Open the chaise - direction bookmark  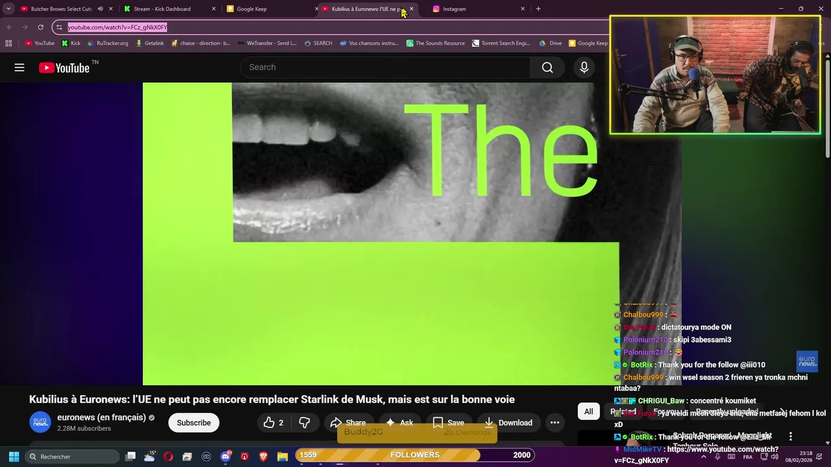[x=201, y=43]
